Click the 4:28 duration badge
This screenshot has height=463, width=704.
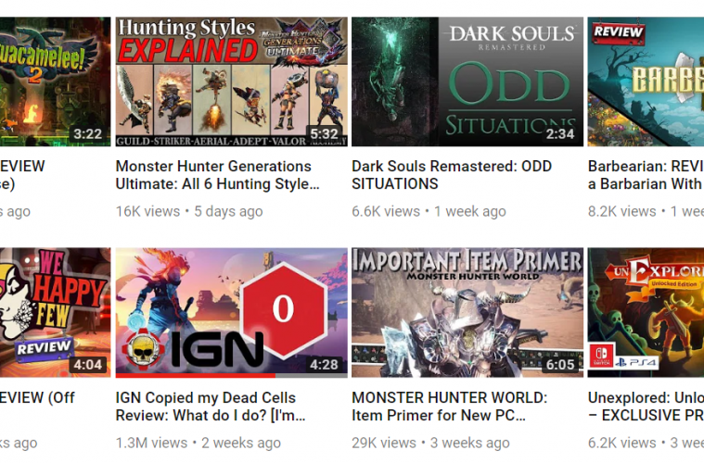tap(324, 365)
